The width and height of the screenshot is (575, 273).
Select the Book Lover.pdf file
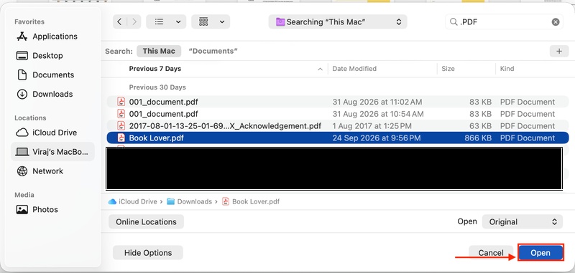pos(337,138)
